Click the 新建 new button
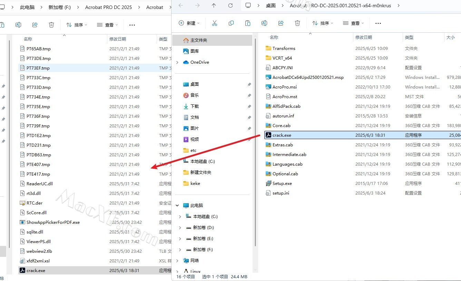 tap(189, 23)
